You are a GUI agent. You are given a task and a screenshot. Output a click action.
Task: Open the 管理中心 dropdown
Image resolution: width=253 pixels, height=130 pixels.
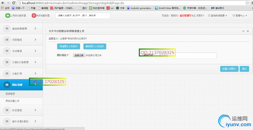(240, 15)
